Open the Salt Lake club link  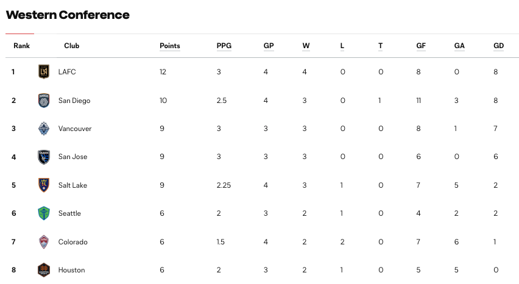coord(72,185)
